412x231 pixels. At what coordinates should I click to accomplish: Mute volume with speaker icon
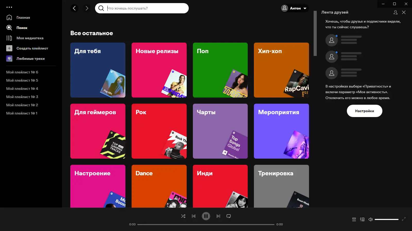coord(371,219)
